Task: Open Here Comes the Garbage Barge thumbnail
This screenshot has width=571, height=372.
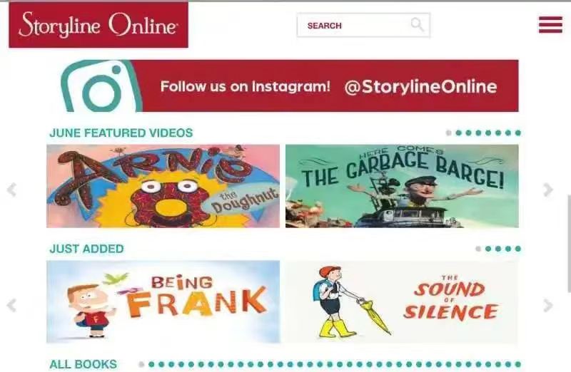Action: (x=402, y=186)
